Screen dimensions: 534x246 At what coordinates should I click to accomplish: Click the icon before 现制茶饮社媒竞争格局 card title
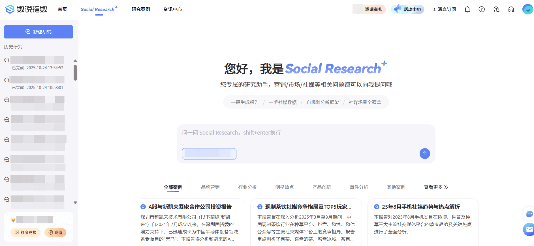[260, 207]
